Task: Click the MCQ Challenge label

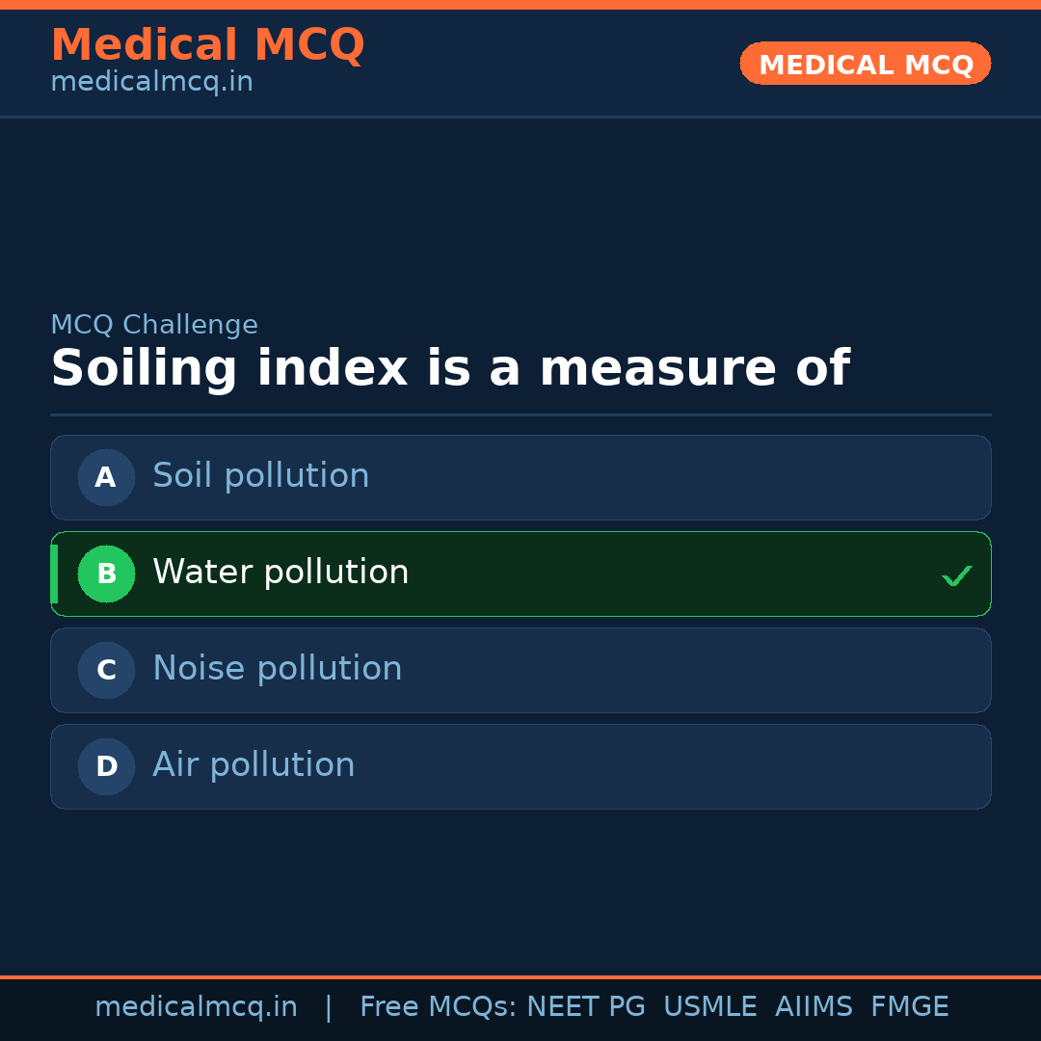Action: (154, 325)
